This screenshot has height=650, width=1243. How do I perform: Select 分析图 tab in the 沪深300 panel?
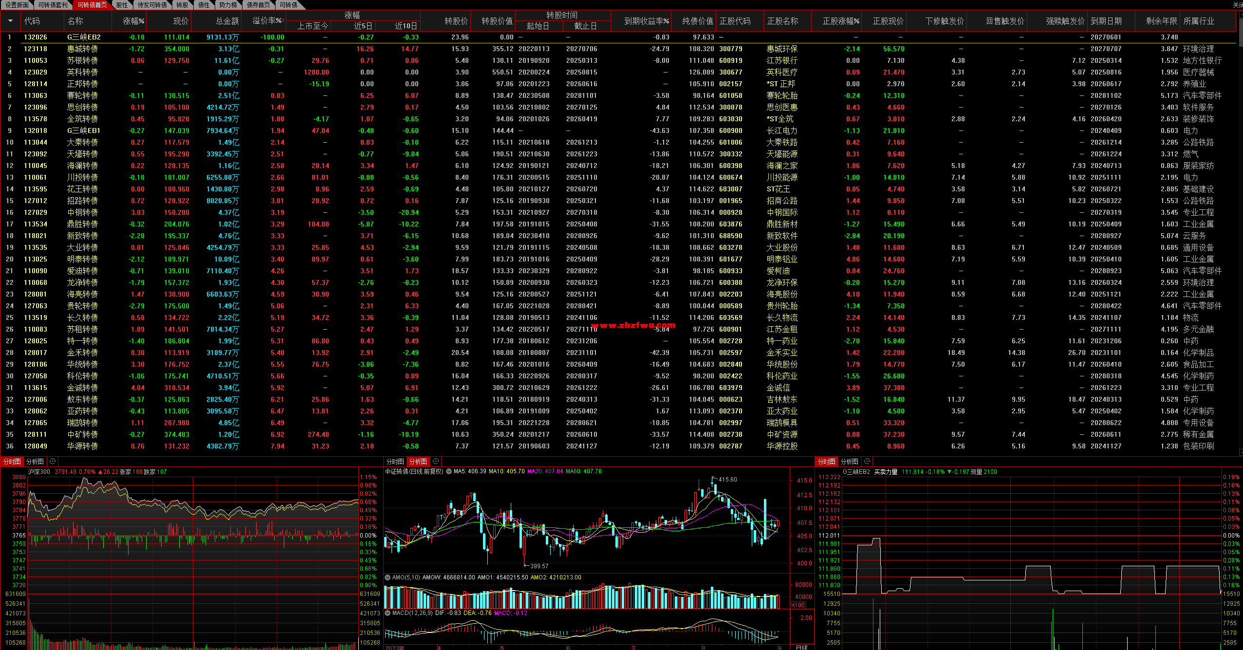coord(35,462)
